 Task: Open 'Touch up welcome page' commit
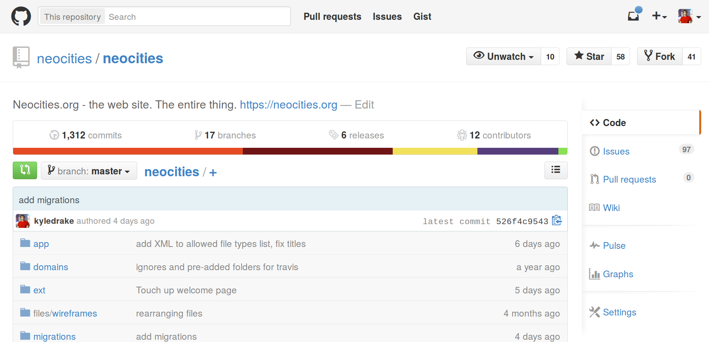pyautogui.click(x=186, y=290)
